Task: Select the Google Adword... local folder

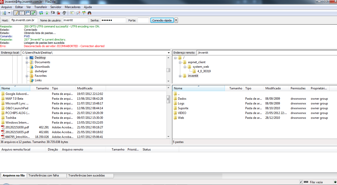Action: pyautogui.click(x=17, y=94)
